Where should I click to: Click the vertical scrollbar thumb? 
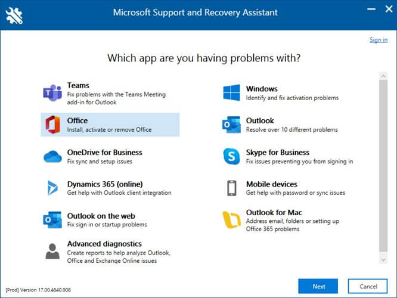click(383, 166)
